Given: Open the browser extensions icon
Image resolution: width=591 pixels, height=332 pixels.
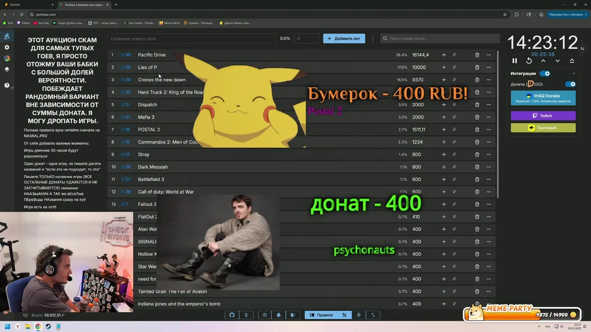Looking at the screenshot, I should [x=517, y=14].
